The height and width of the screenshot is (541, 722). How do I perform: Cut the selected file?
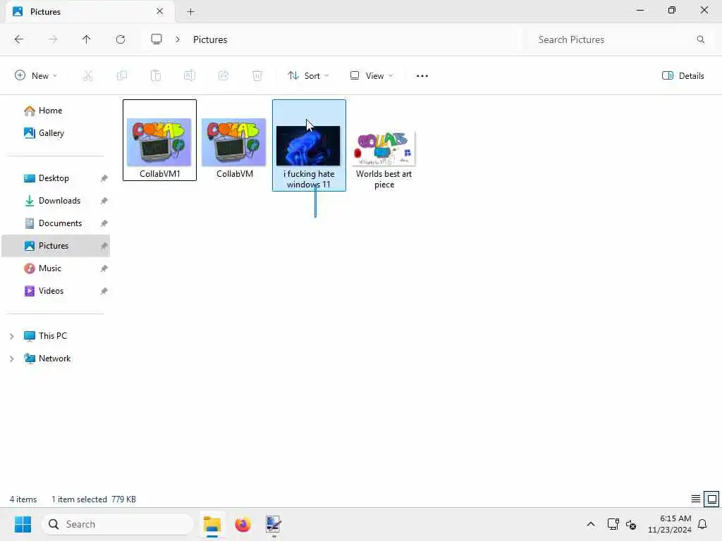tap(87, 76)
